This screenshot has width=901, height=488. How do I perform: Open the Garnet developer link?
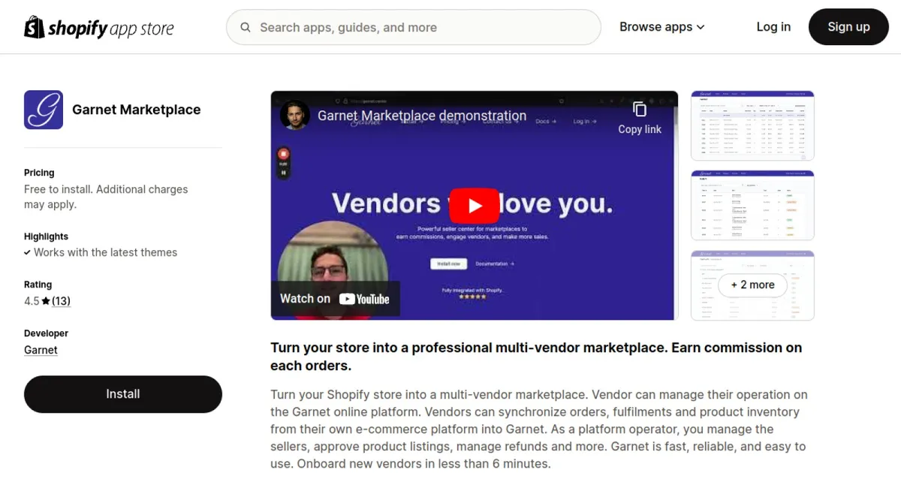(41, 350)
